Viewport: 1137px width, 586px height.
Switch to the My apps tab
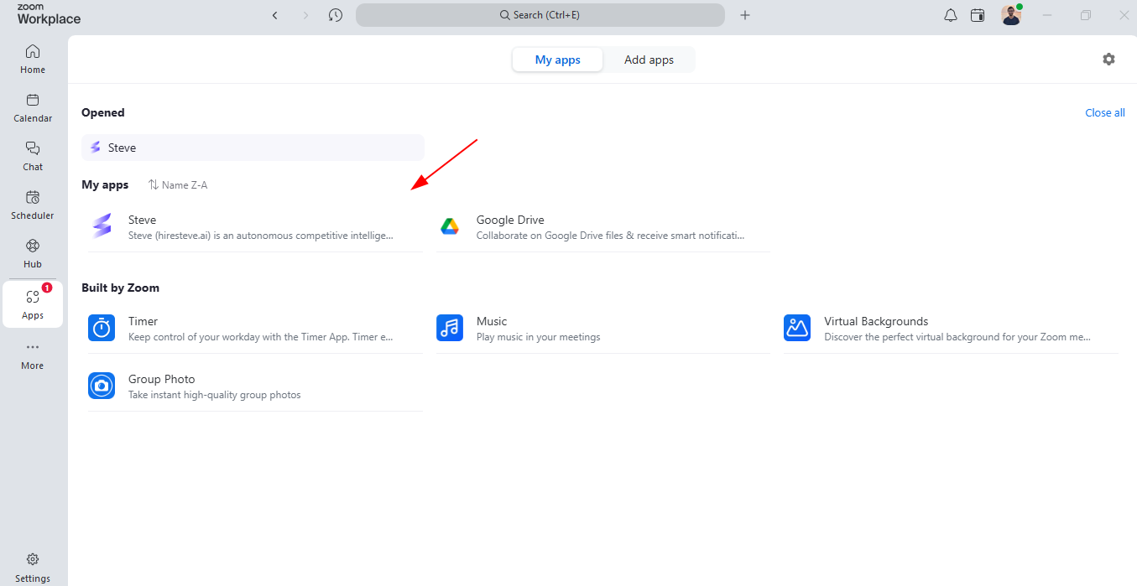pos(557,60)
